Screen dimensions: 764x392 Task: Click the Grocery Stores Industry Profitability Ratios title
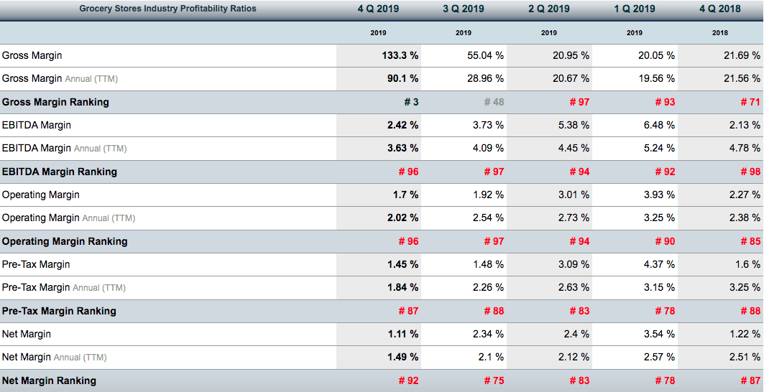click(x=167, y=9)
